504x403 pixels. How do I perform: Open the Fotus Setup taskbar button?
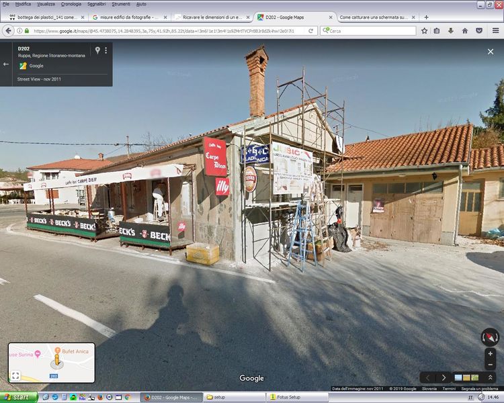(297, 398)
